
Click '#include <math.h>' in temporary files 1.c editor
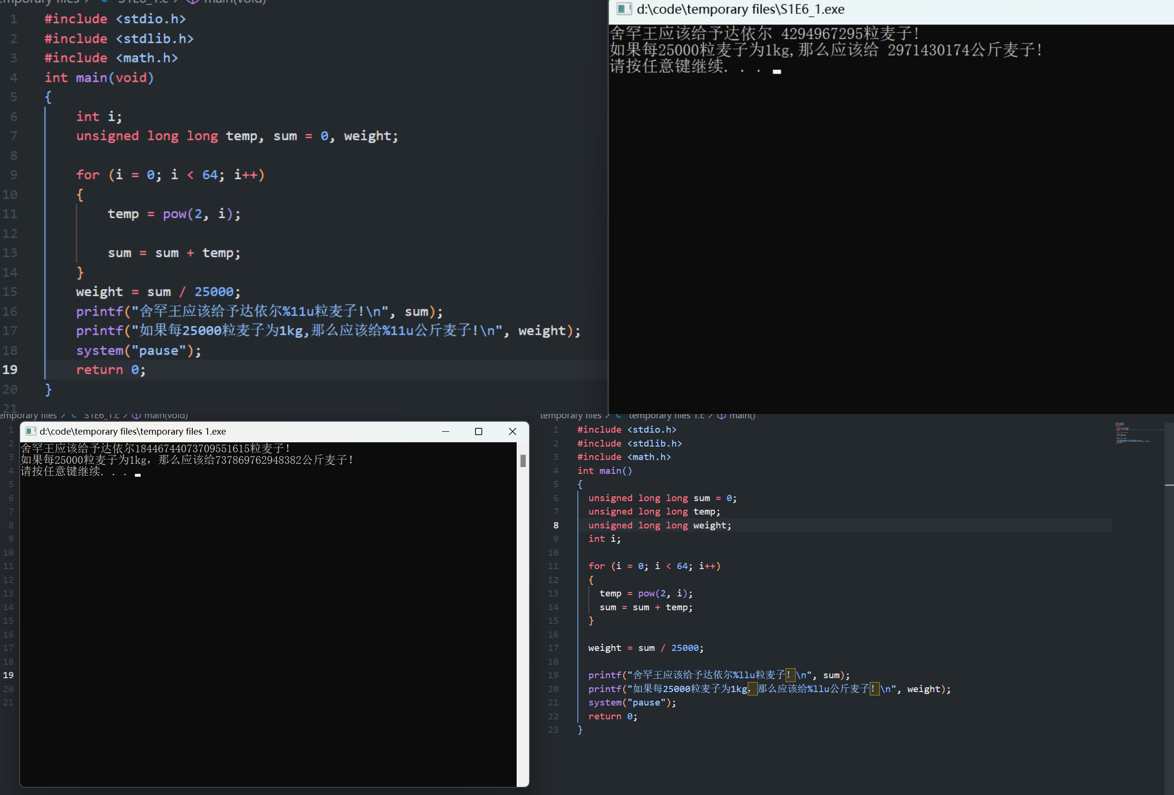pos(624,457)
